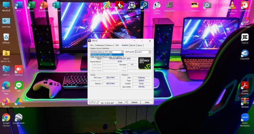Image resolution: width=254 pixels, height=134 pixels.
Task: Open the KeyboardTe... shortcut
Action: coord(169,6)
